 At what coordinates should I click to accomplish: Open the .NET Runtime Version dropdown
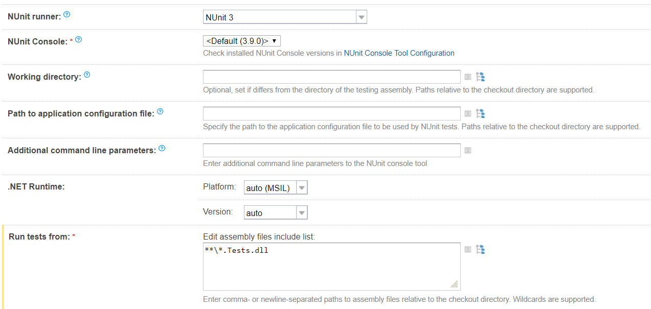302,213
